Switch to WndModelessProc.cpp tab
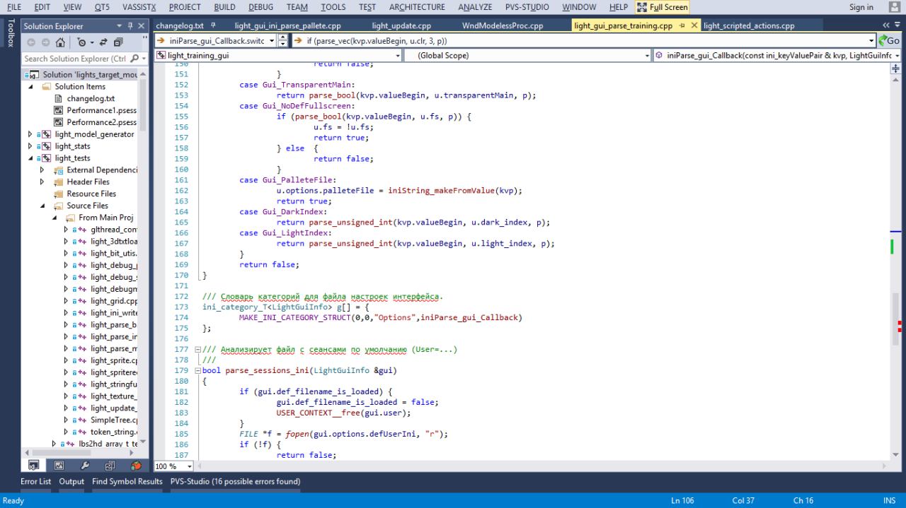This screenshot has width=906, height=508. (502, 26)
